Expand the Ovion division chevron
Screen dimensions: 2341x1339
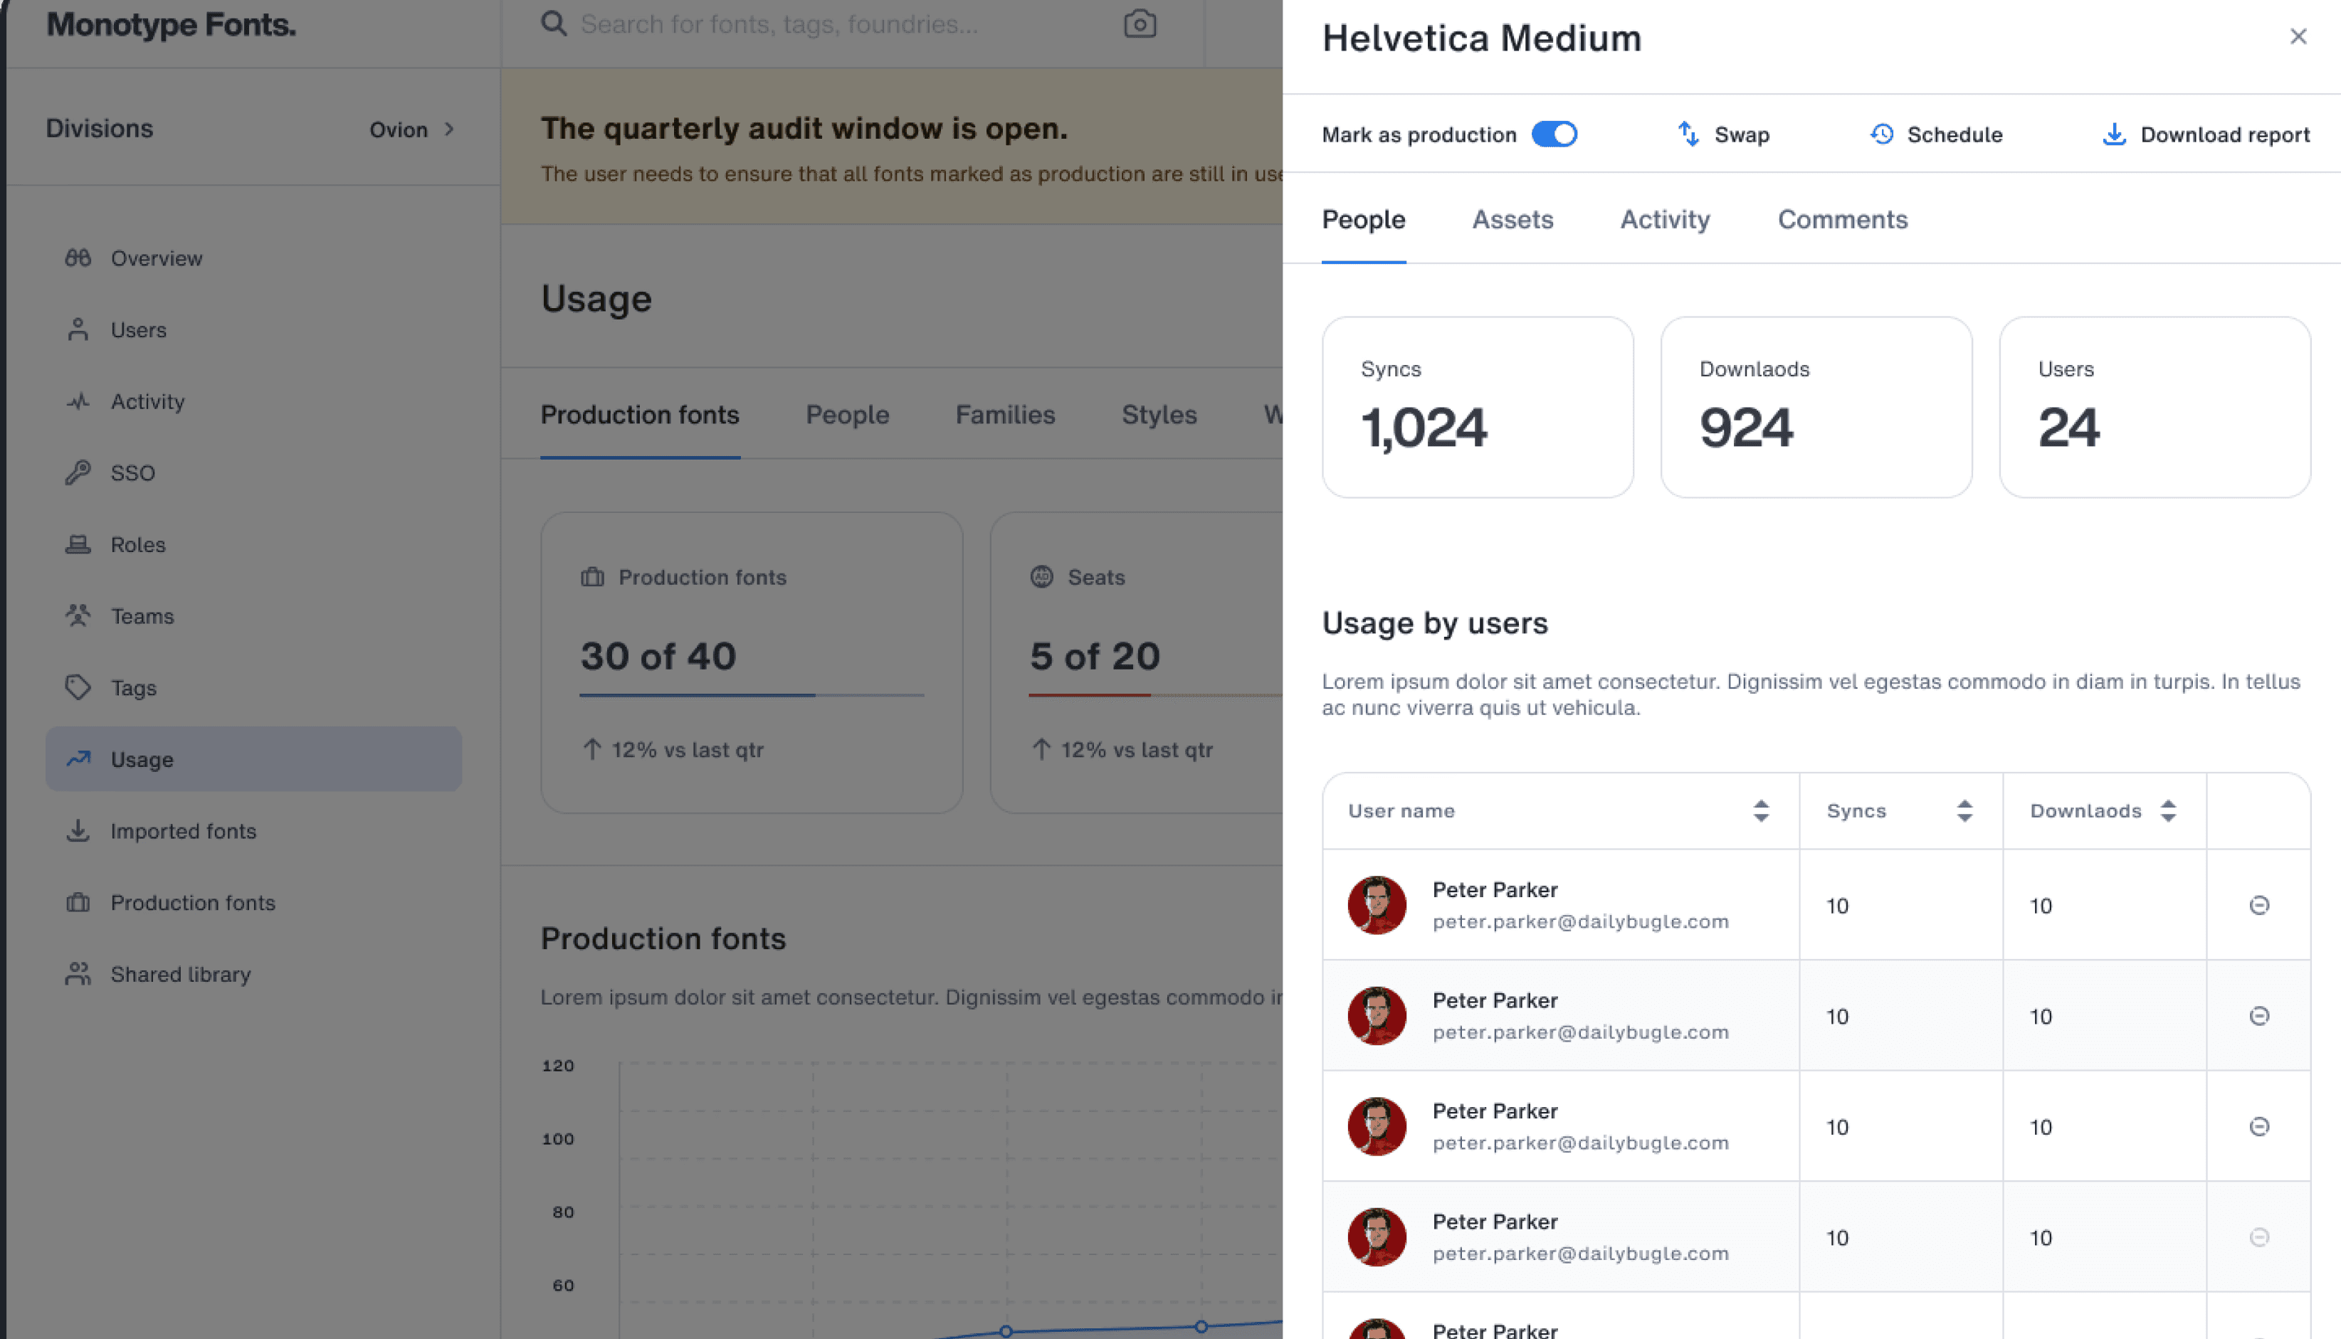[x=449, y=129]
